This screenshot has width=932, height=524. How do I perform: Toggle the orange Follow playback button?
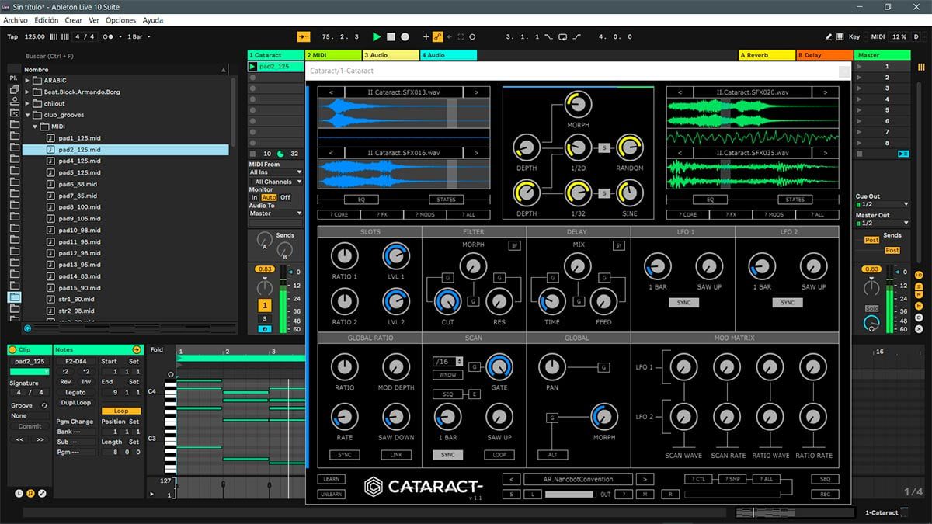pos(303,36)
